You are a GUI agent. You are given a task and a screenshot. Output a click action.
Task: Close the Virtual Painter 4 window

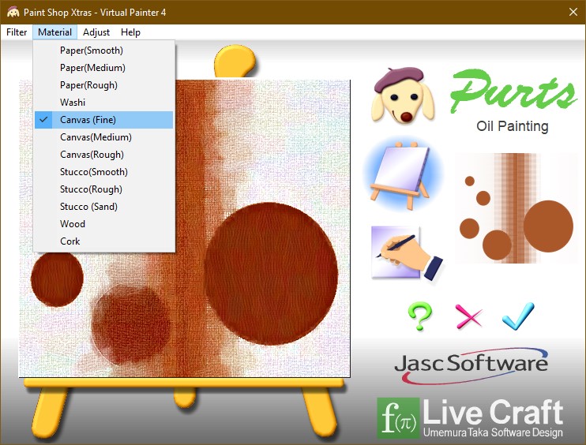(573, 12)
